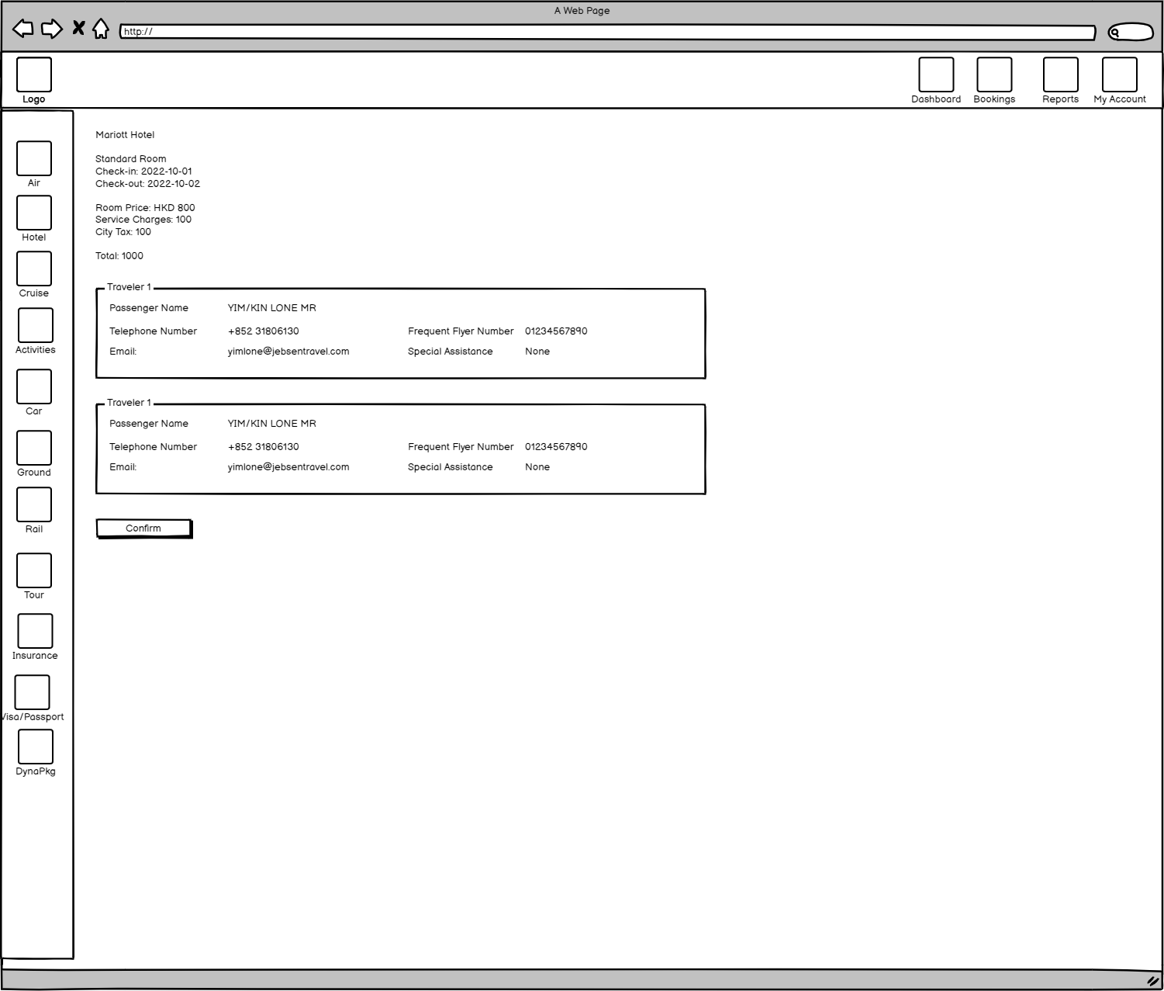Select the Rail sidebar icon
Viewport: 1164px width, 991px height.
[34, 504]
